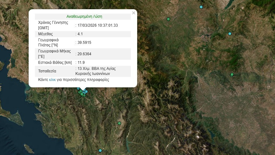275x155 pixels.
Task: Click the cyan earthquake marker at top of map
Action: 201,7
